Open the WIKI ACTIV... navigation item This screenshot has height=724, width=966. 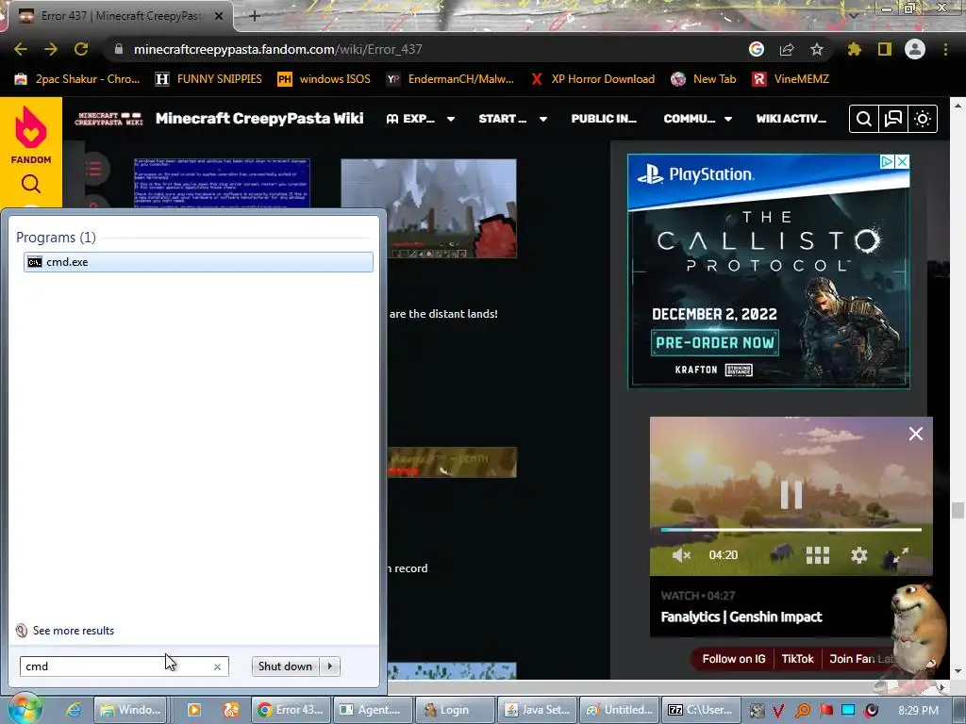click(x=791, y=119)
